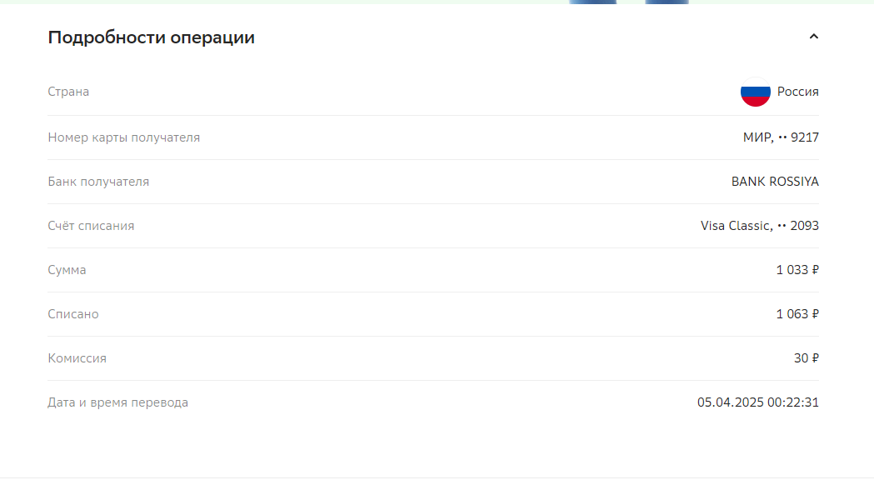
Task: Click the Сумма row label
Action: click(x=67, y=270)
